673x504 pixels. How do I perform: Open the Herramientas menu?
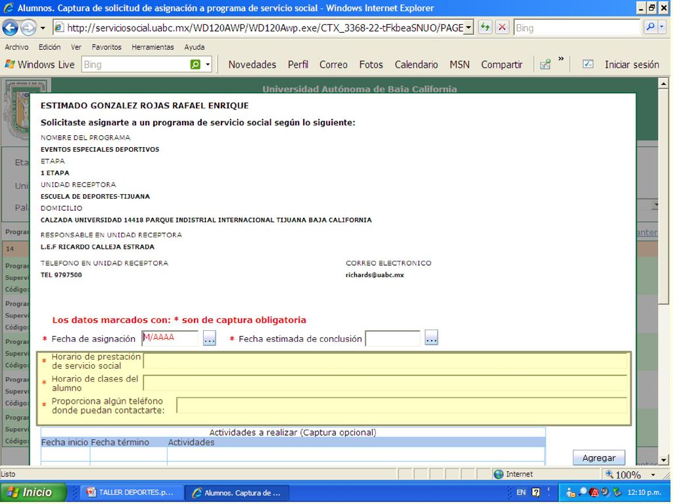tap(152, 47)
